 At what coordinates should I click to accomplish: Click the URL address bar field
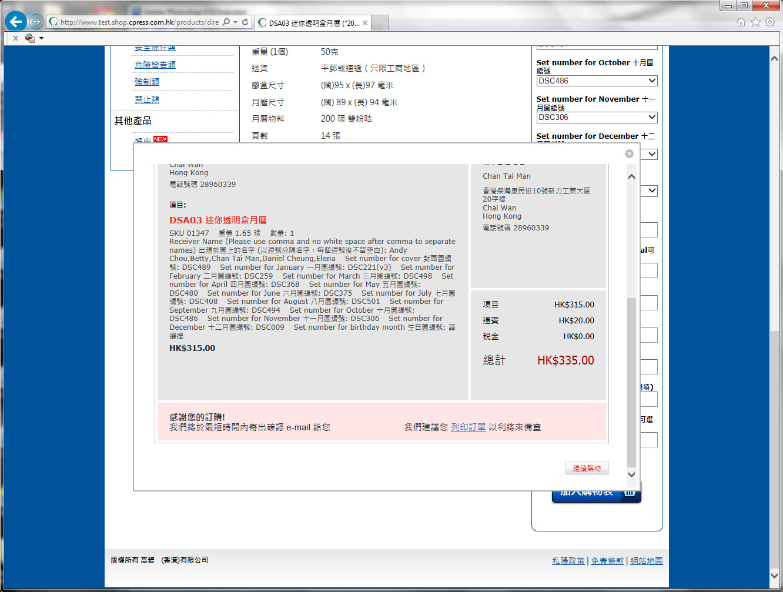(x=139, y=22)
